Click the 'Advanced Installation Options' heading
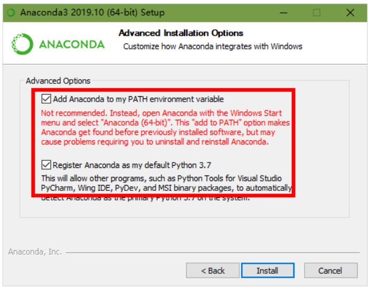This screenshot has width=371, height=292. coord(181,33)
